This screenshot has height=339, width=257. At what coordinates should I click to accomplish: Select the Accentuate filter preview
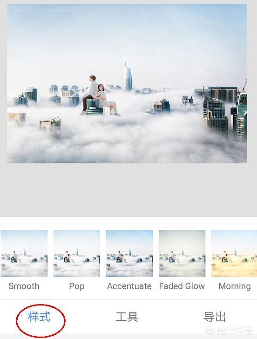129,253
